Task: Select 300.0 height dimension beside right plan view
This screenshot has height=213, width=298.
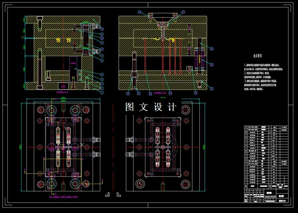Action: [x=204, y=147]
